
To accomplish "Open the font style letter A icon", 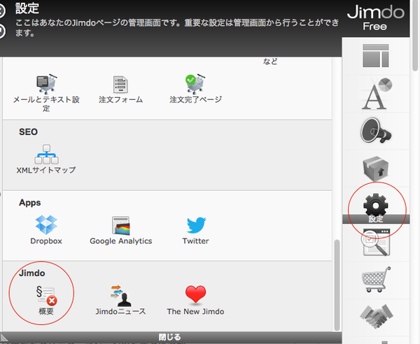I will [x=377, y=94].
